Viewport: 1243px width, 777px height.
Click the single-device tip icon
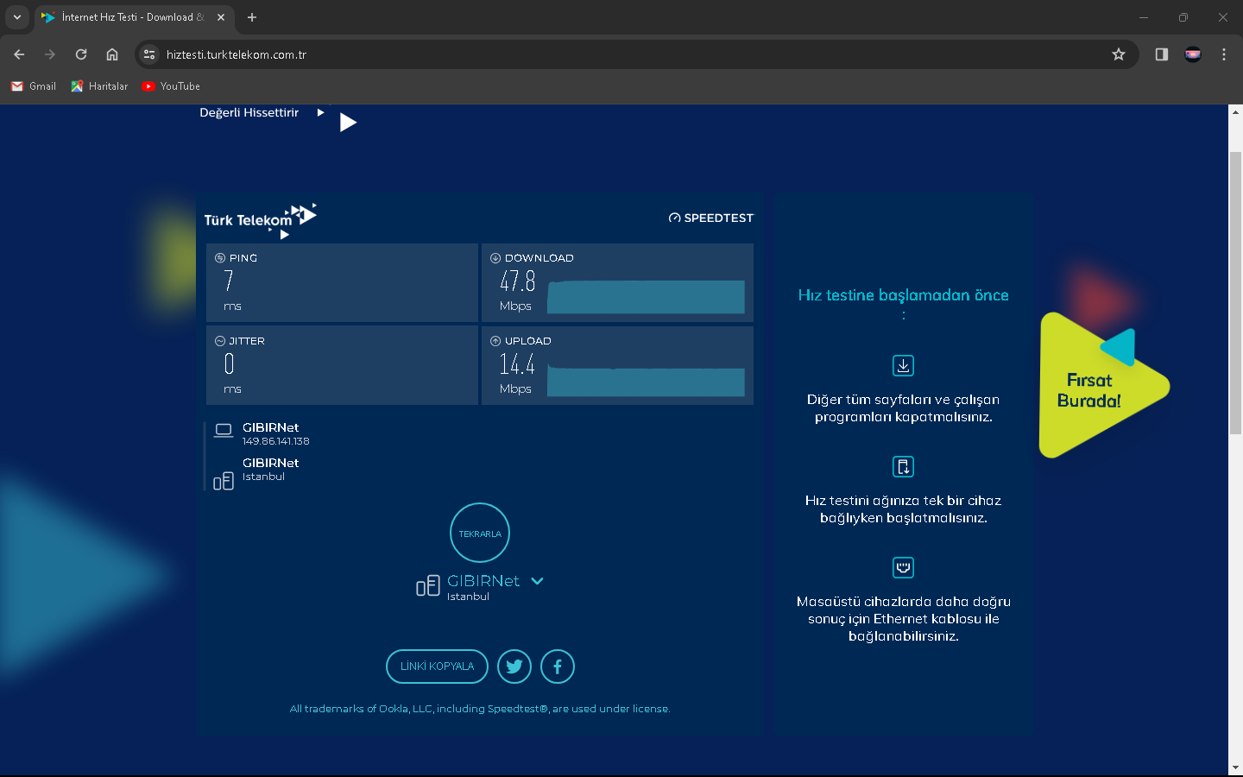tap(903, 466)
